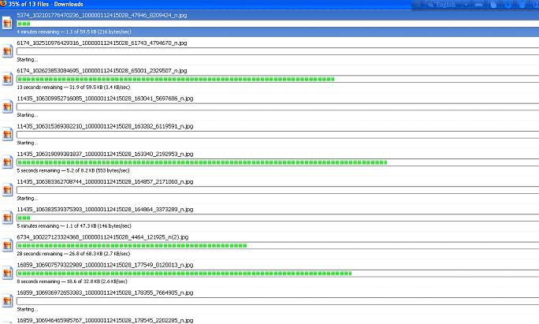
Task: Click 'Starting...' status under 6174_..._4794670_n.jpg
Action: click(x=27, y=59)
